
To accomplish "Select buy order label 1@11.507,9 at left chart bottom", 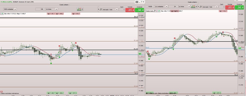I will coord(73,93).
